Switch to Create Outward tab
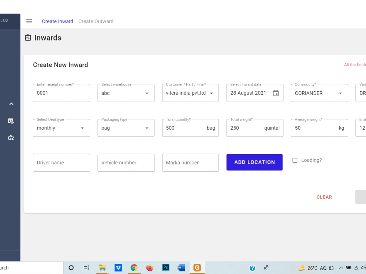 (x=96, y=21)
